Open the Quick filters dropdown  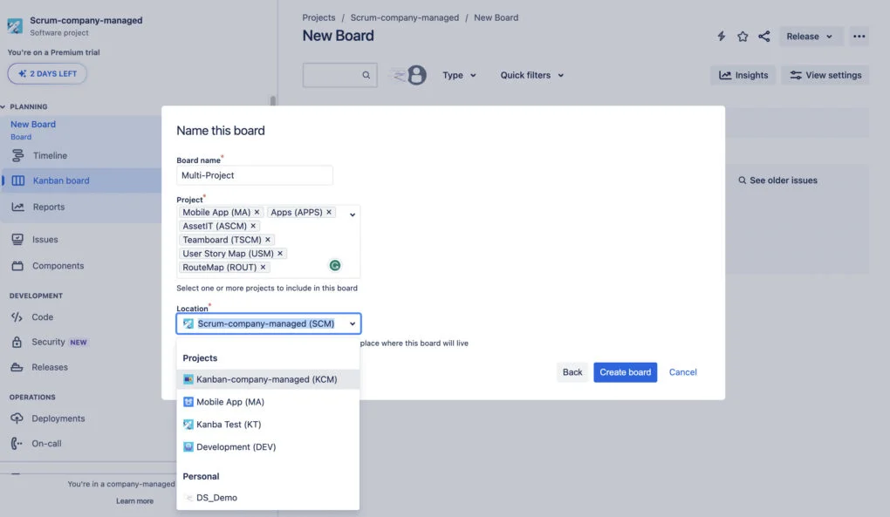point(532,75)
